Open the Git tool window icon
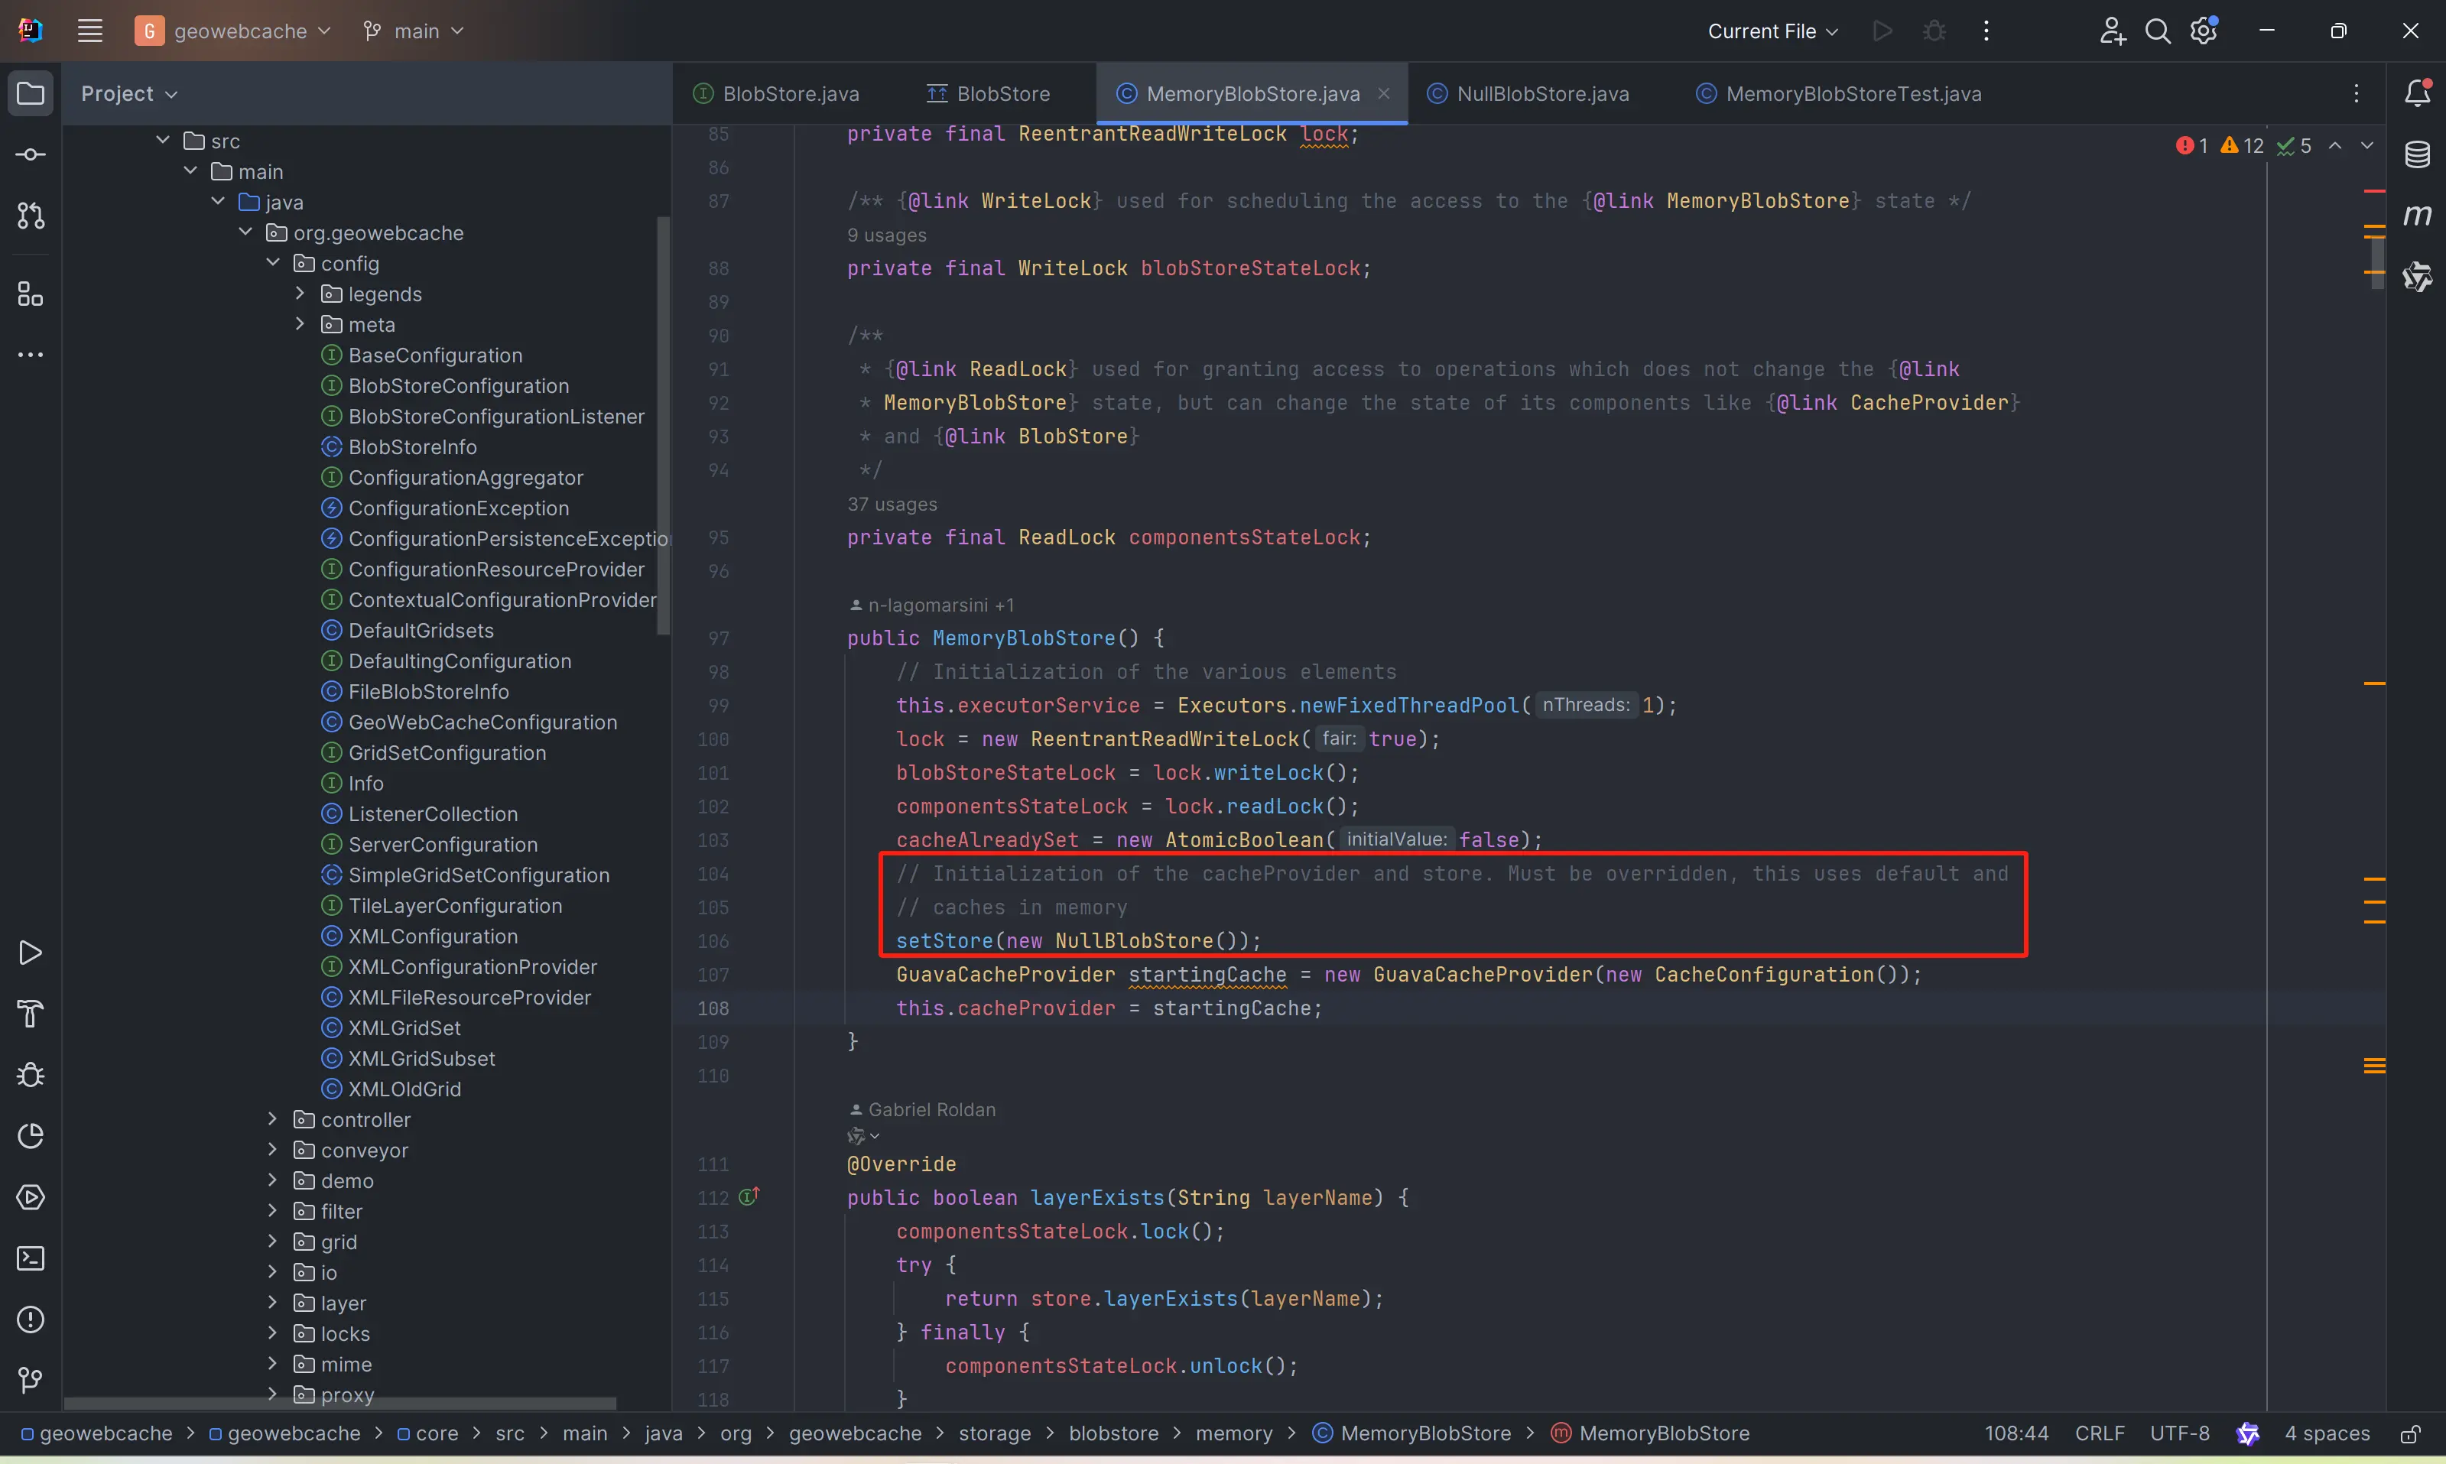Screen dimensions: 2446x1464 pyautogui.click(x=31, y=1380)
